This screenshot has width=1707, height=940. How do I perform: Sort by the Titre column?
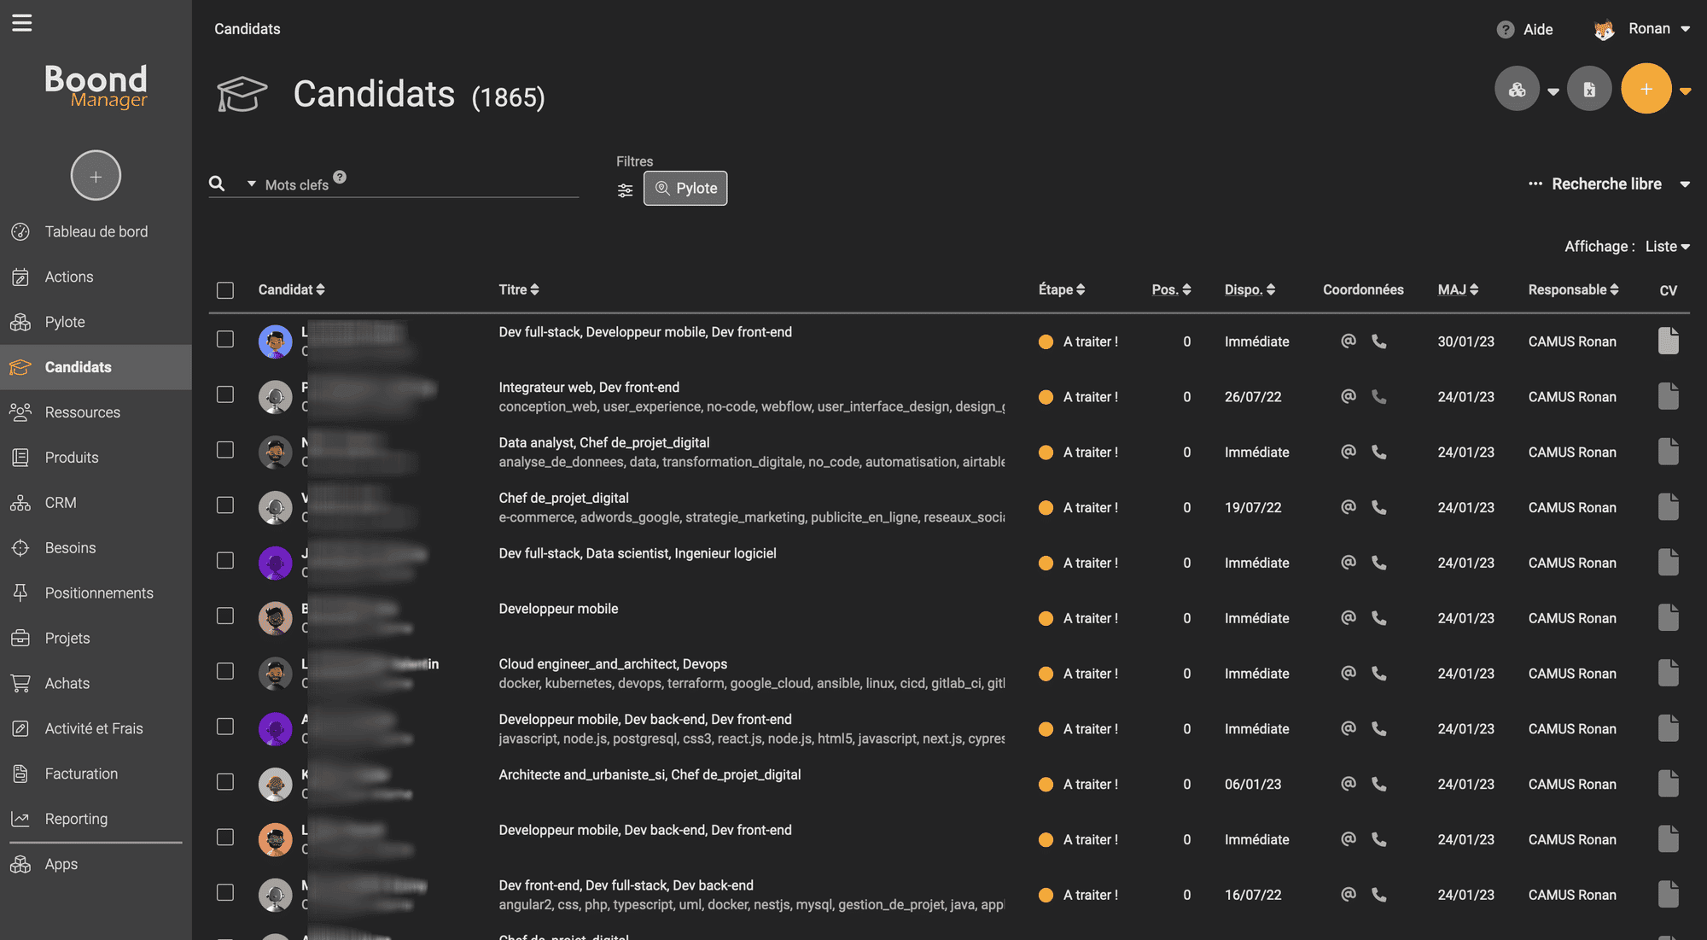coord(519,289)
